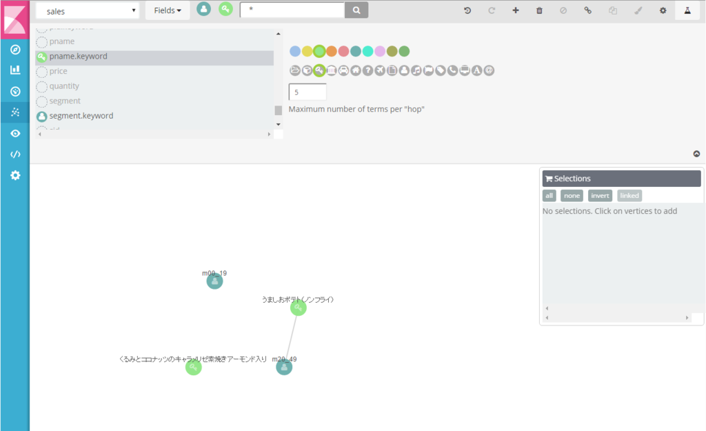Click the paintbrush custom style icon
The width and height of the screenshot is (706, 431).
[x=638, y=10]
